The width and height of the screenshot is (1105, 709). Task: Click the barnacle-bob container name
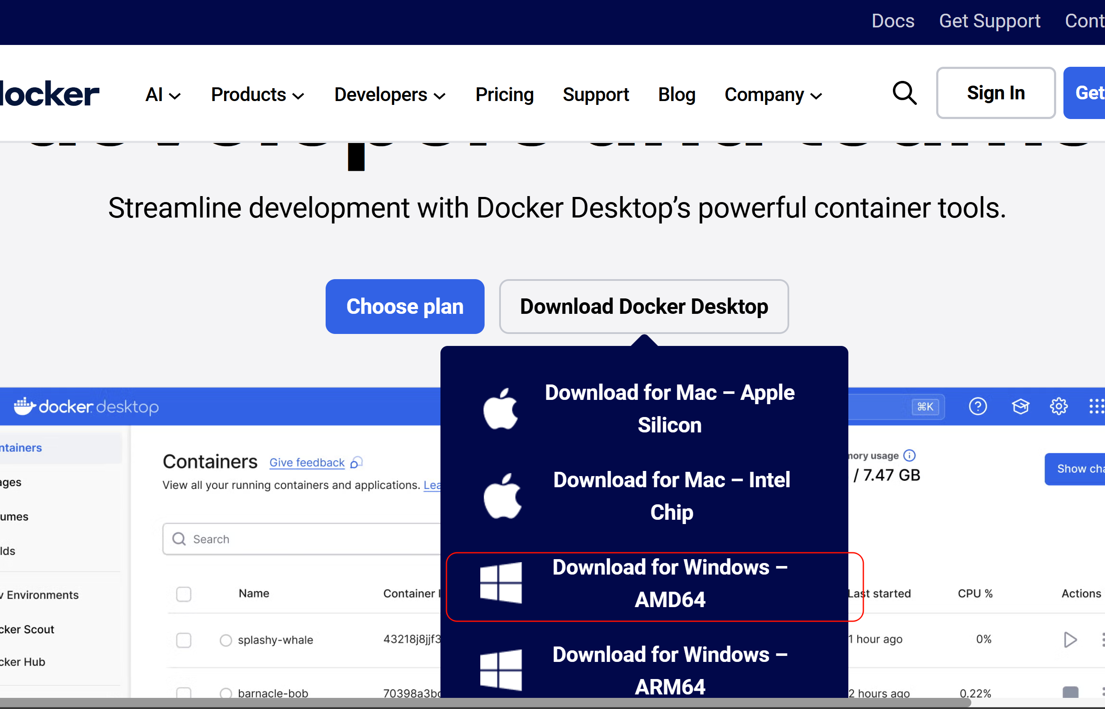tap(273, 692)
